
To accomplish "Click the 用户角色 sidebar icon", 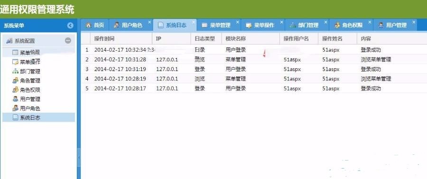I will pos(15,108).
